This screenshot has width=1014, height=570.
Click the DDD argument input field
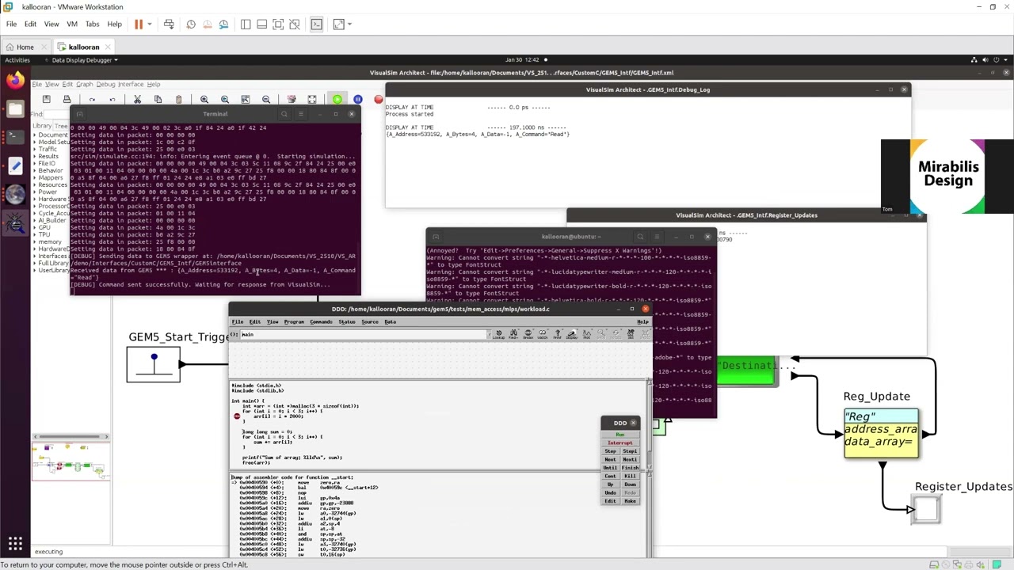(x=364, y=334)
